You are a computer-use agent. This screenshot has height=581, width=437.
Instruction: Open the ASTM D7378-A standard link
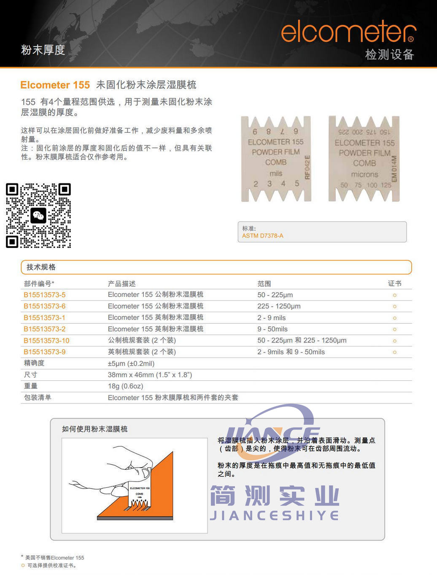coord(263,236)
